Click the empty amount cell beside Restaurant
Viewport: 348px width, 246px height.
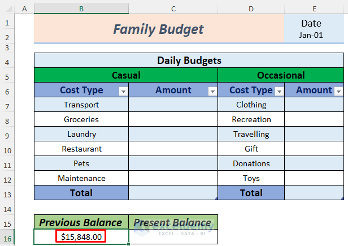coord(173,149)
